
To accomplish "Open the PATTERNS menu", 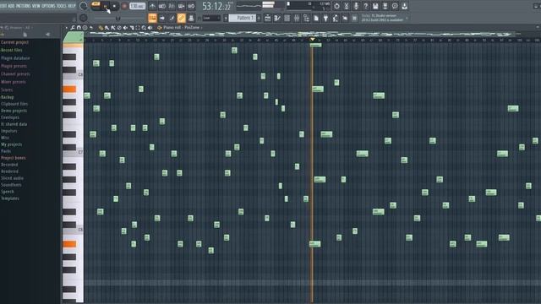I will (23, 6).
